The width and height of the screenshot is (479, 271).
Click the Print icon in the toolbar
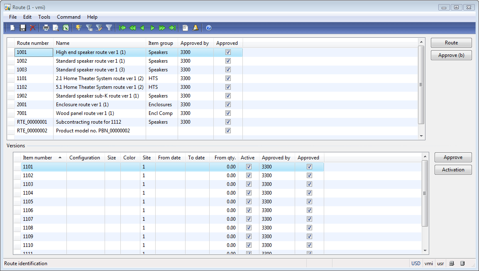pos(46,28)
